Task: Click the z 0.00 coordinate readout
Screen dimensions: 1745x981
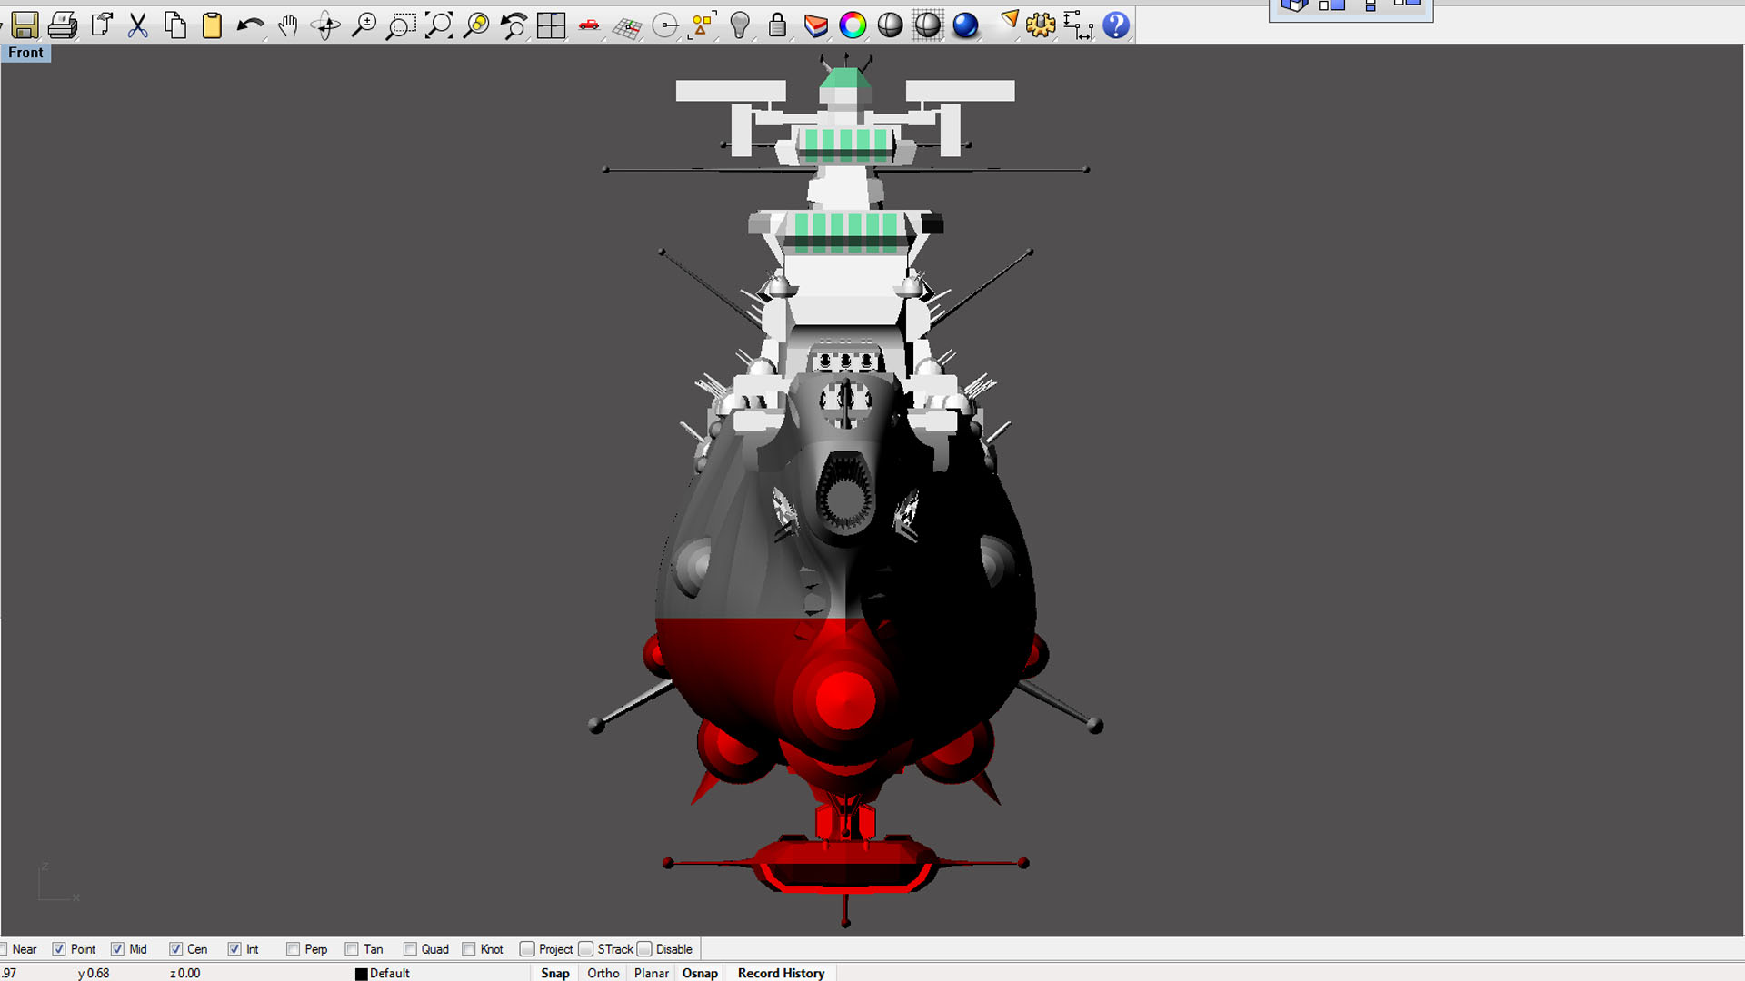Action: pos(185,973)
